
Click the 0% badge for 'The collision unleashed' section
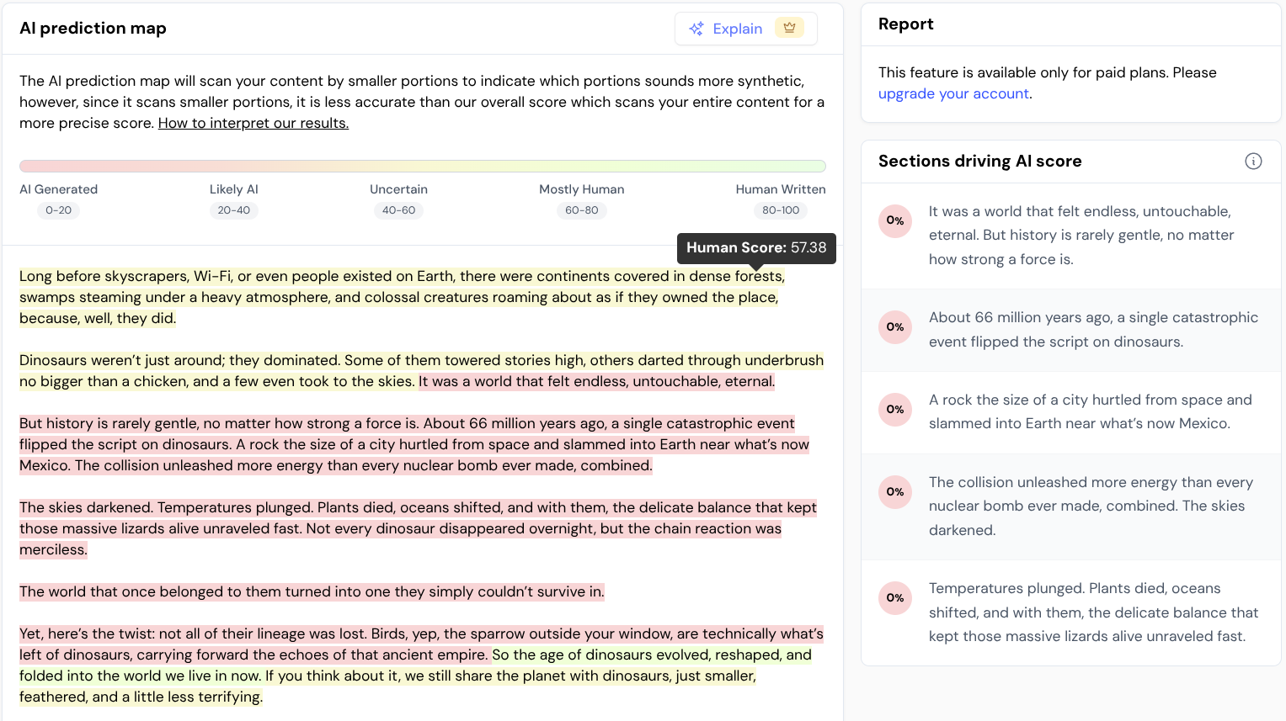[x=894, y=491]
